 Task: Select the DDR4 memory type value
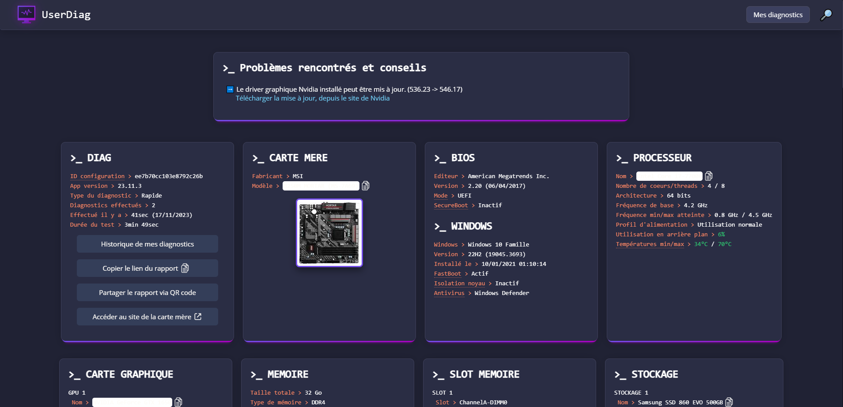(318, 402)
